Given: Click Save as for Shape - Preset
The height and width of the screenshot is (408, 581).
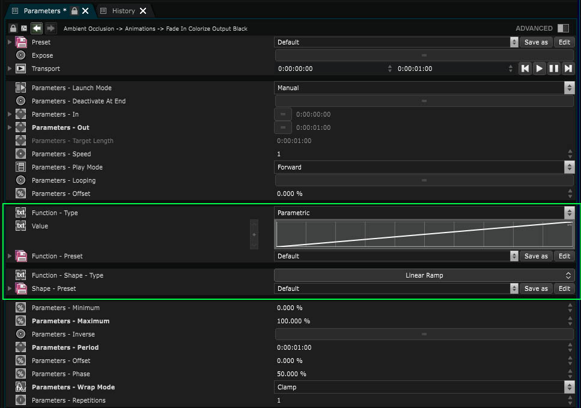Looking at the screenshot, I should 536,288.
